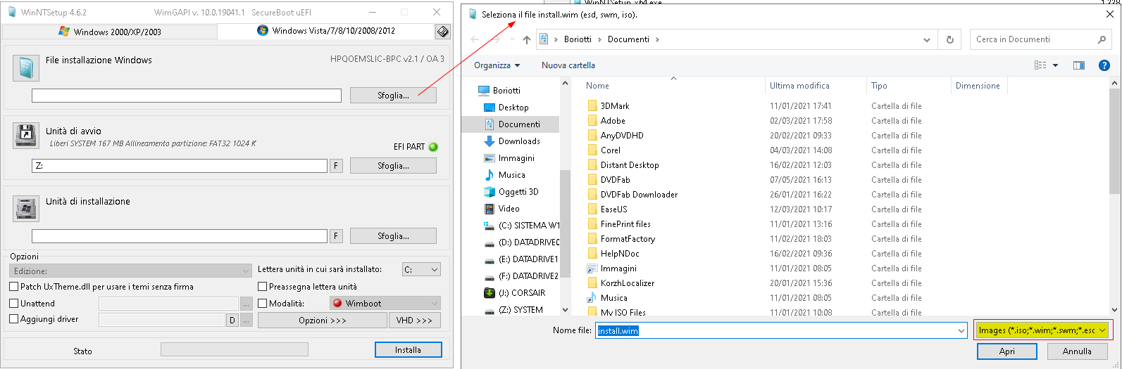
Task: Click the installation file path field
Action: tap(187, 96)
